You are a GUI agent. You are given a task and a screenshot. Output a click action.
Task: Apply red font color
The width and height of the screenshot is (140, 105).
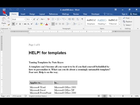(47, 24)
